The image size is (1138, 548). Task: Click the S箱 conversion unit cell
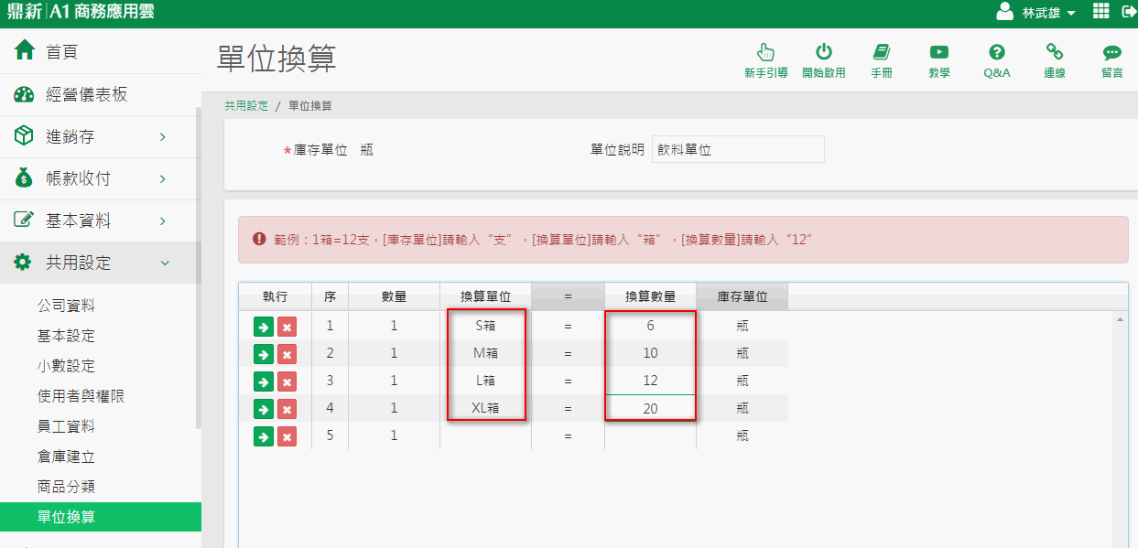pos(485,326)
